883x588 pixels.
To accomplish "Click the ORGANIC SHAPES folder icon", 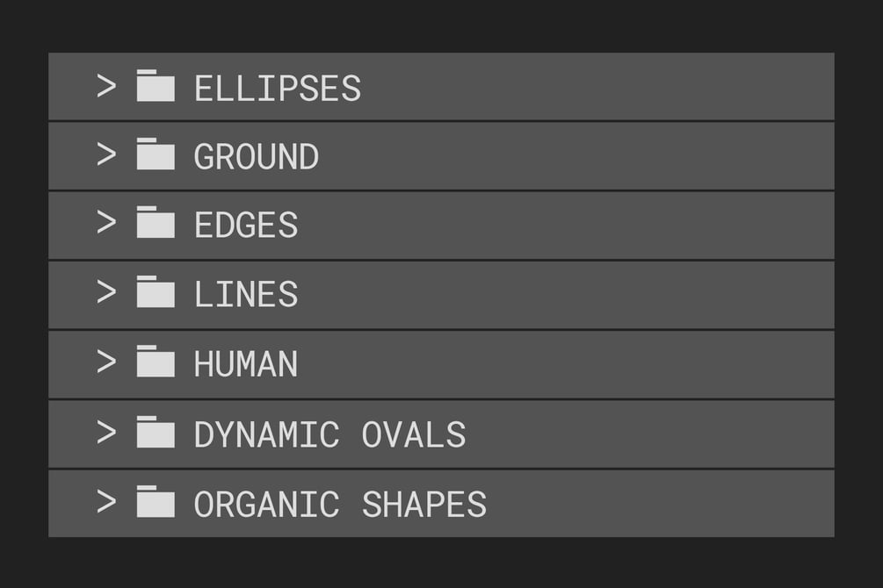I will tap(156, 501).
